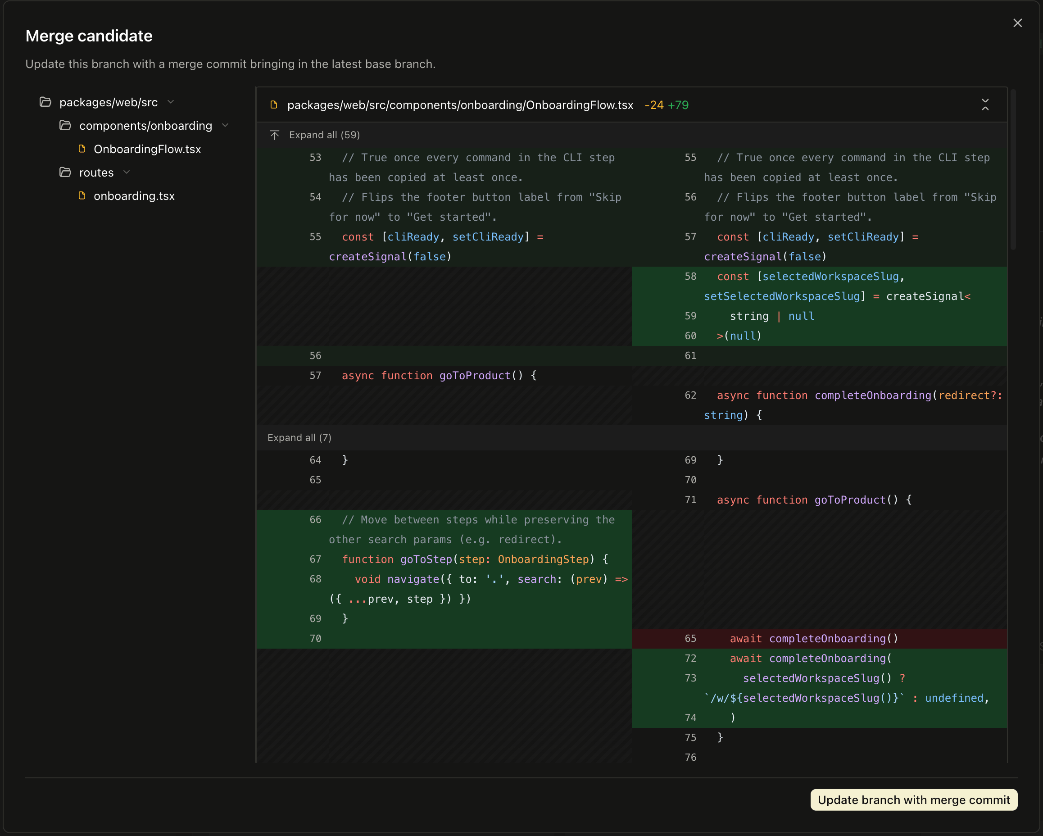Viewport: 1043px width, 836px height.
Task: Select the routes folder label
Action: point(96,173)
